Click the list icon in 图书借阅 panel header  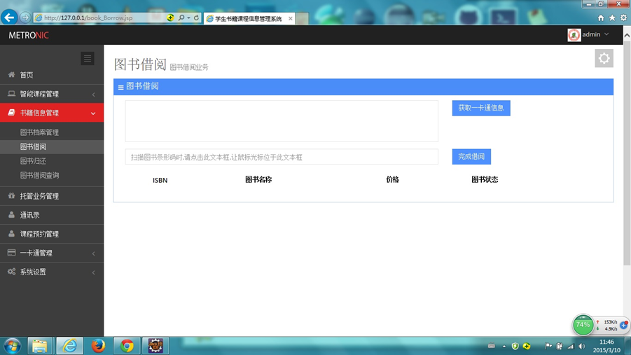click(x=120, y=87)
